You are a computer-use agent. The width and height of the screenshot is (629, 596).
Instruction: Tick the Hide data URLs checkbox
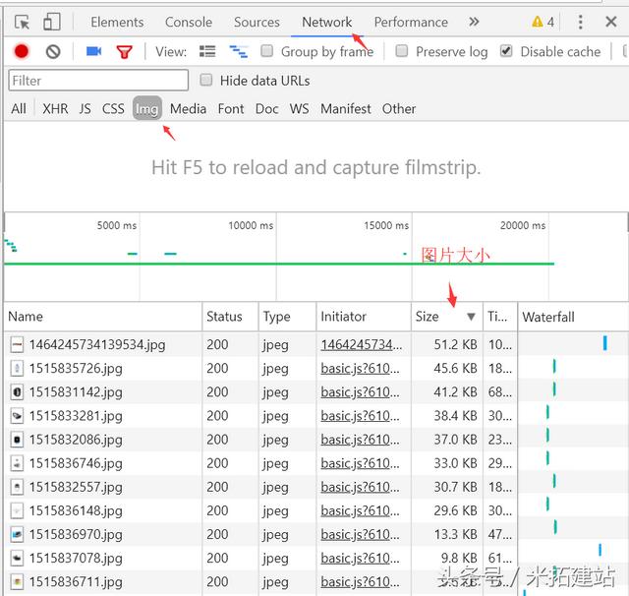point(206,81)
